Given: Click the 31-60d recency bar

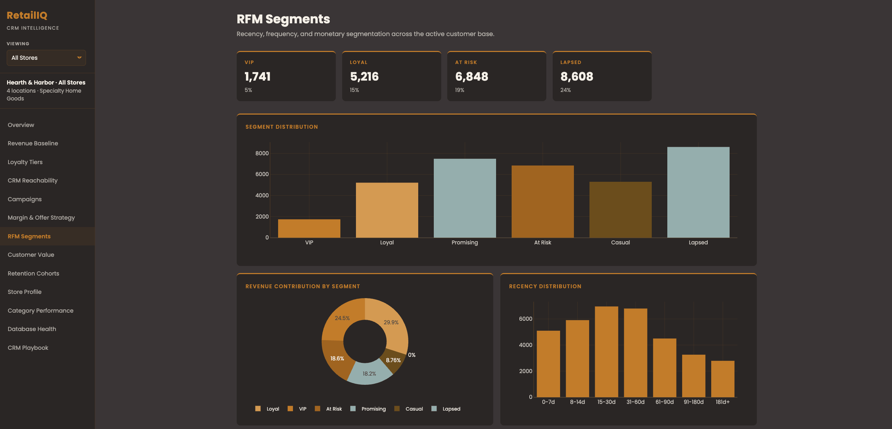Looking at the screenshot, I should click(635, 353).
